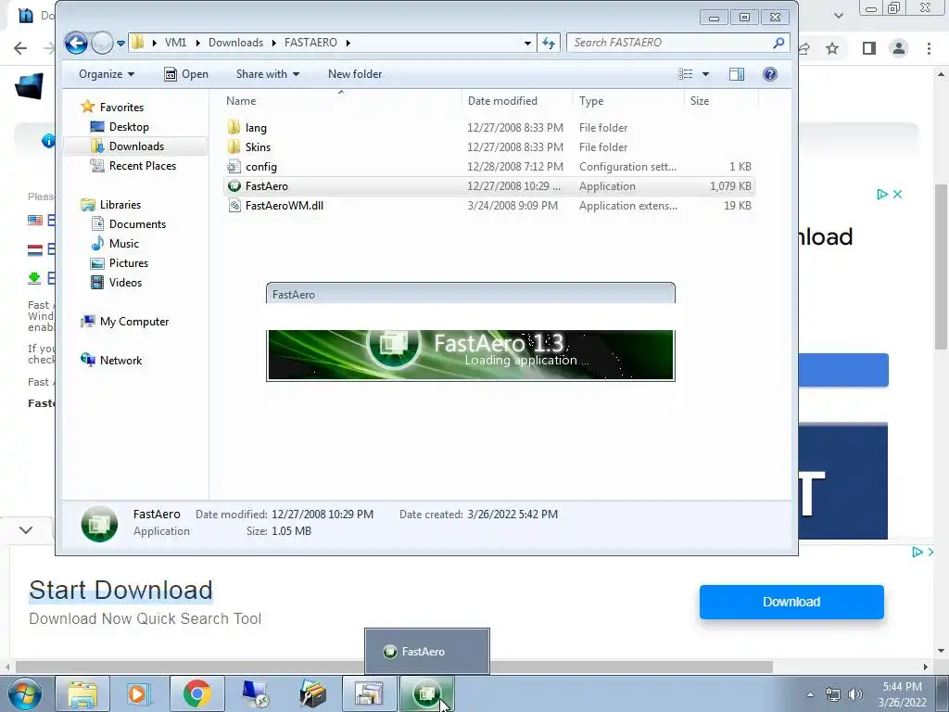Click Chrome back arrow
949x712 pixels.
[x=20, y=48]
